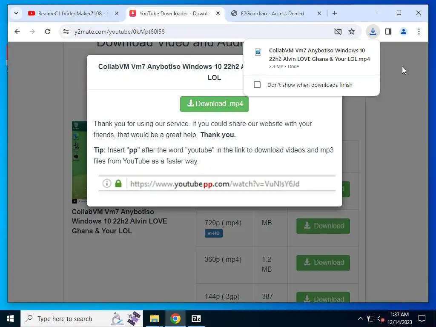This screenshot has width=436, height=327.
Task: Reload the y2mate page
Action: pos(48,32)
